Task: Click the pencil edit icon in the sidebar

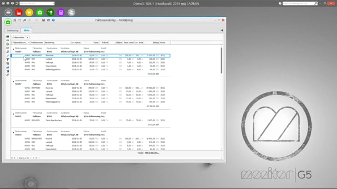Action: [8, 56]
